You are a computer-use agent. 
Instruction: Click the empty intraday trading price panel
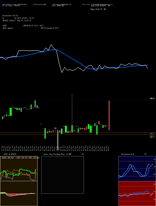(x=62, y=175)
